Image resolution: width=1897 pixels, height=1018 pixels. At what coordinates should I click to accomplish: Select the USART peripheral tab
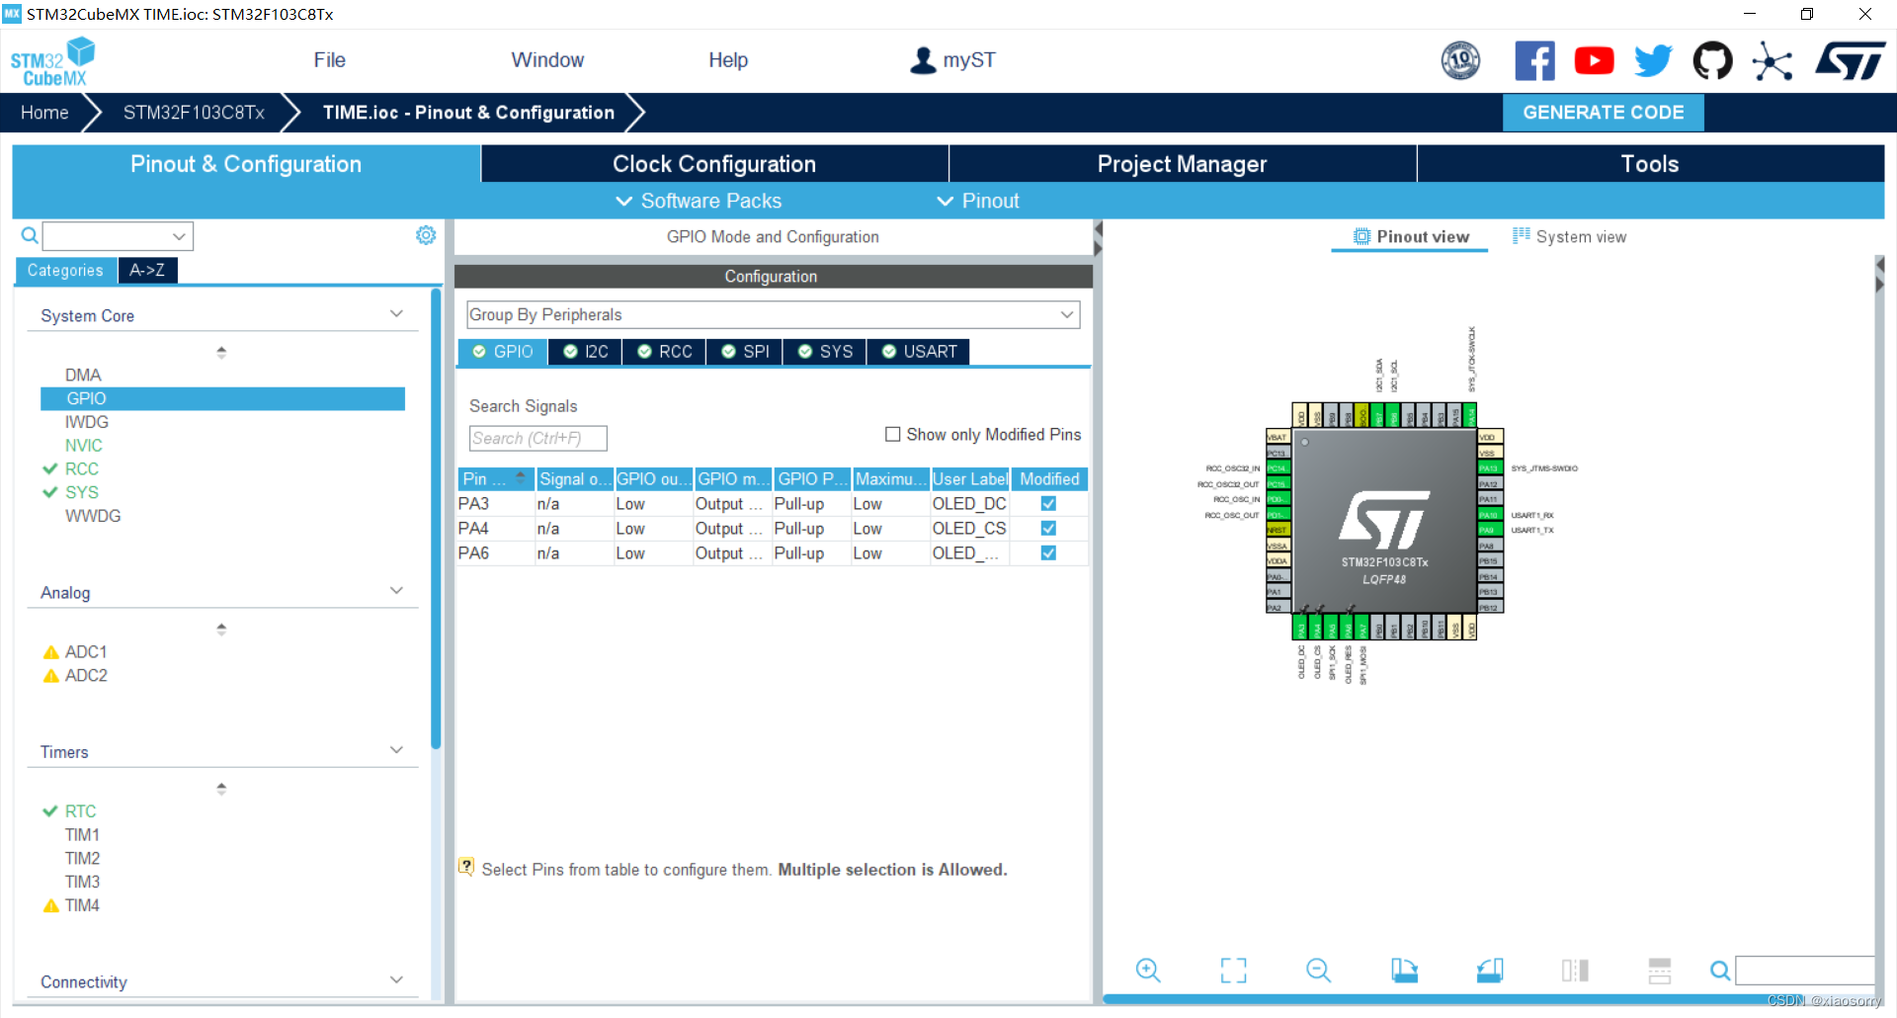919,352
